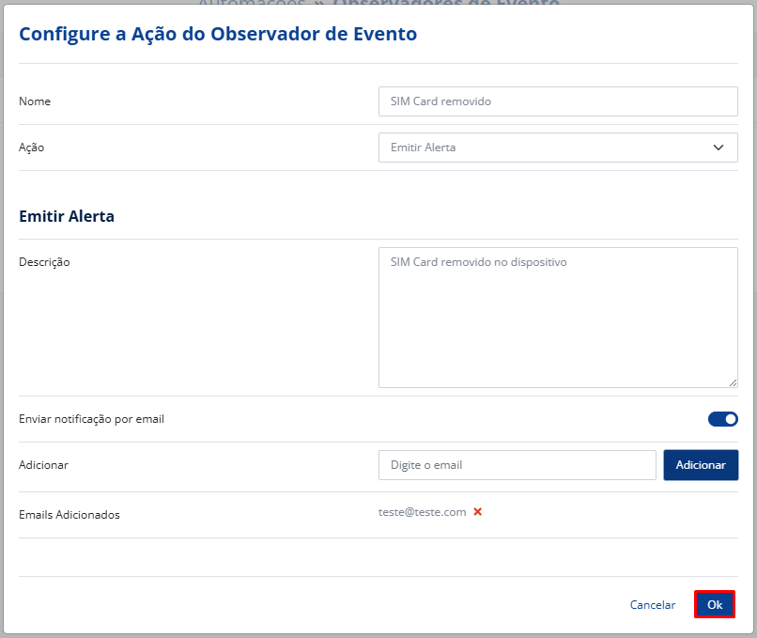
Task: Click the Descrição field label
Action: pos(44,262)
